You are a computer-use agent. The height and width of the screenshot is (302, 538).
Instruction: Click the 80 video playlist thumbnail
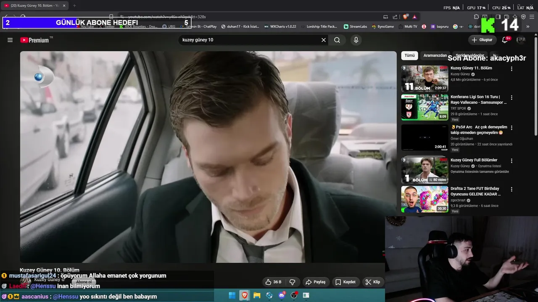coord(425,170)
